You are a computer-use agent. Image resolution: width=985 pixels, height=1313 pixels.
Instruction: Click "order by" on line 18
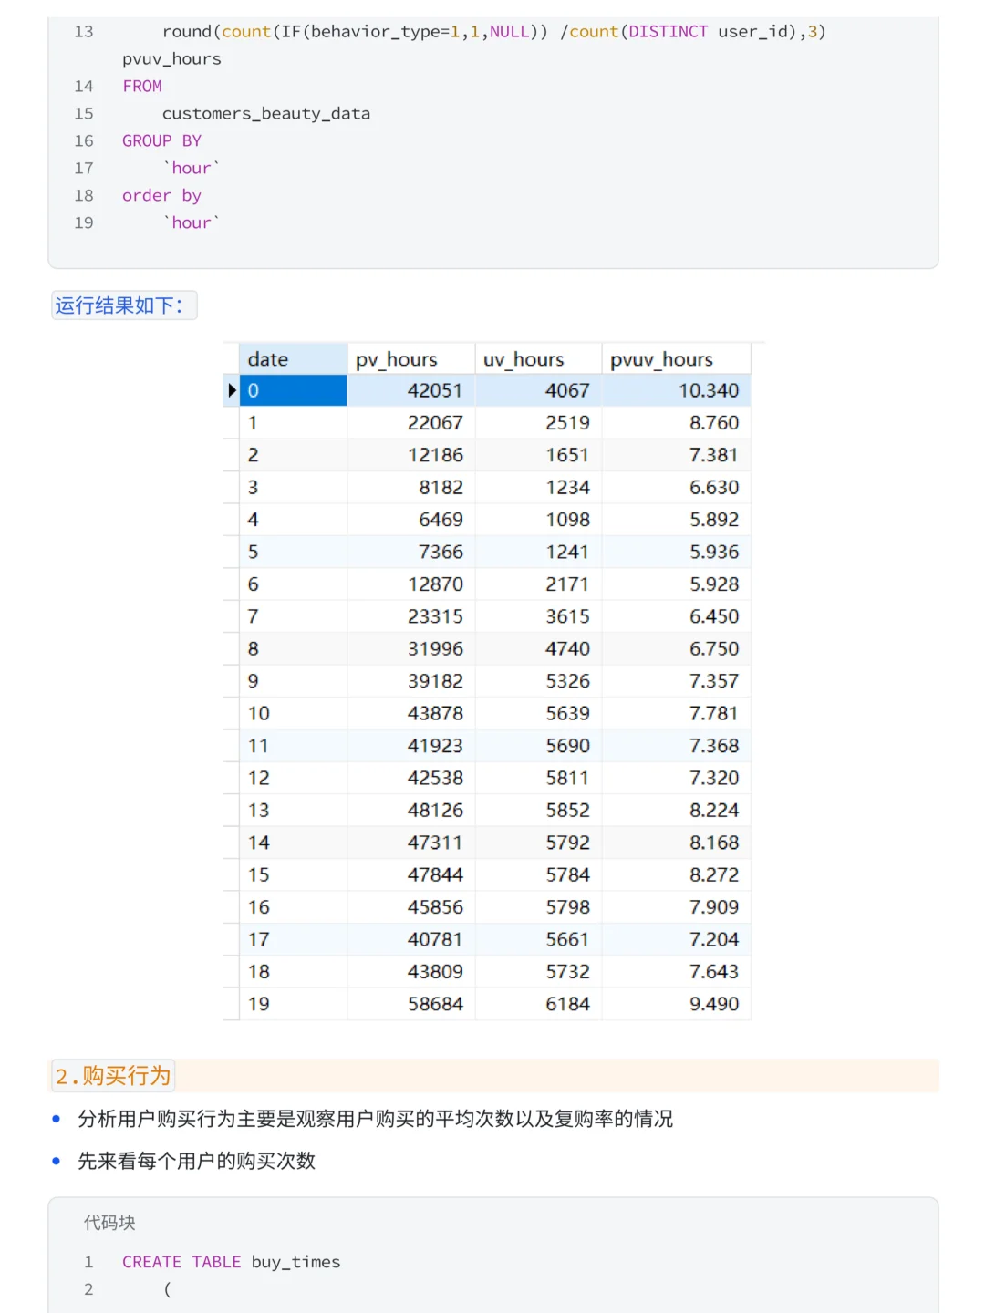[x=161, y=195]
